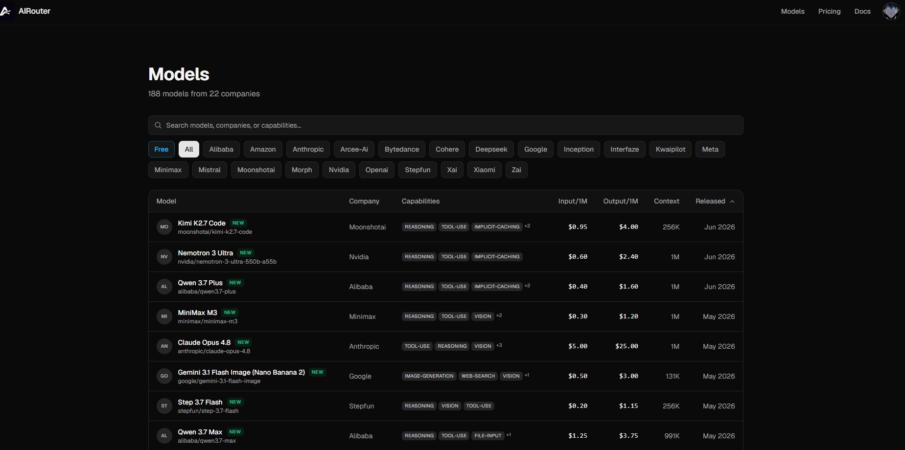The width and height of the screenshot is (905, 450).
Task: Filter models by Nvidia chip
Action: pos(339,170)
